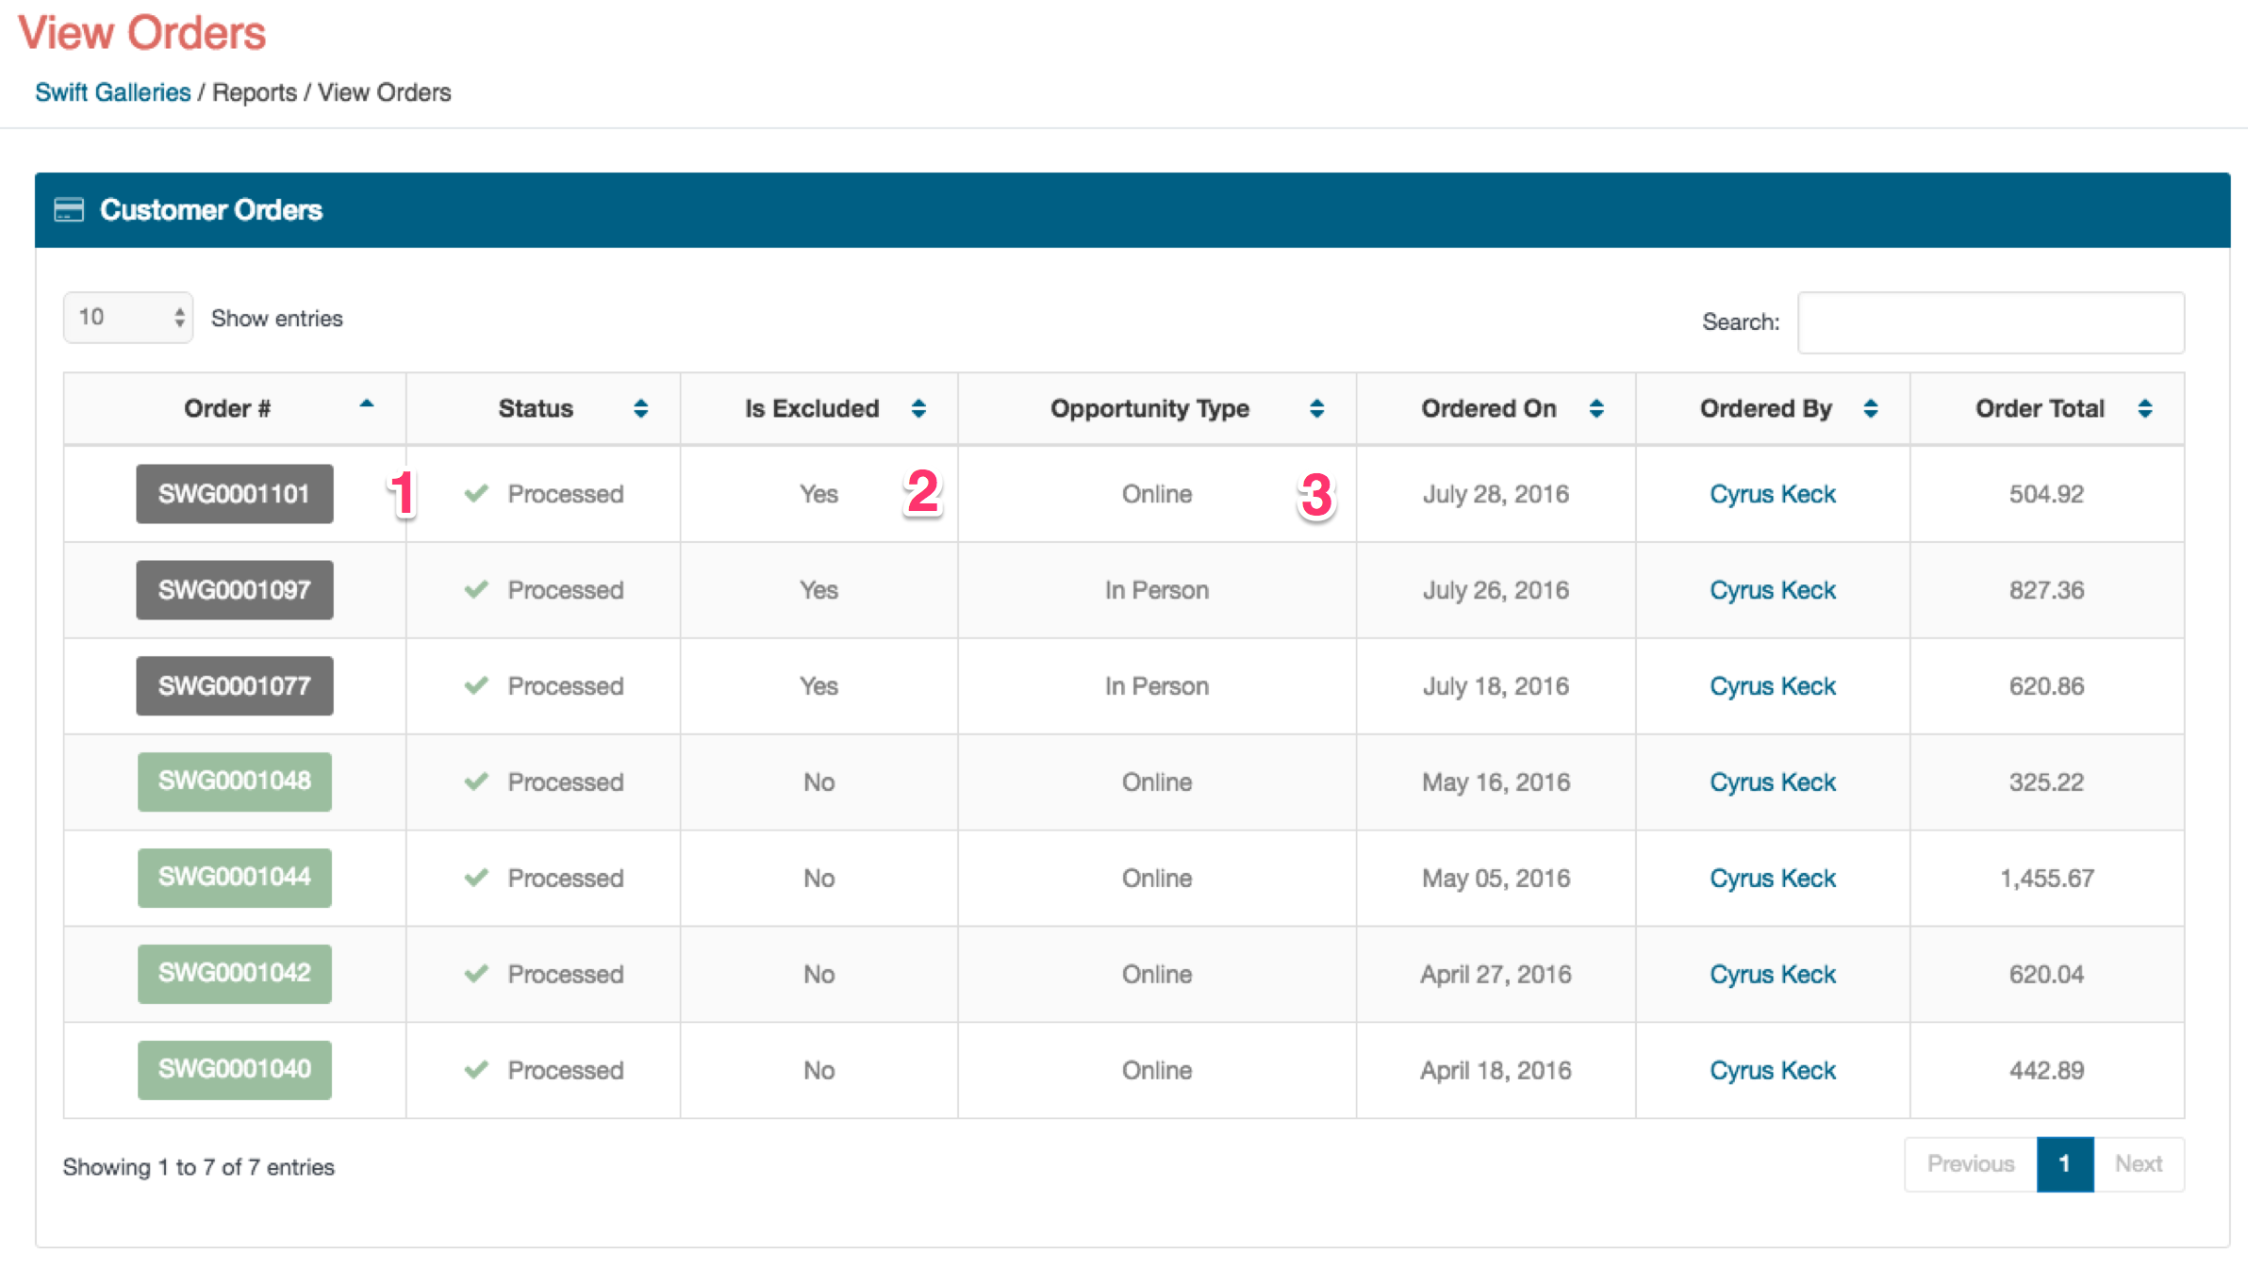Select the April 27, 2016 date cell
This screenshot has height=1267, width=2248.
[x=1496, y=975]
